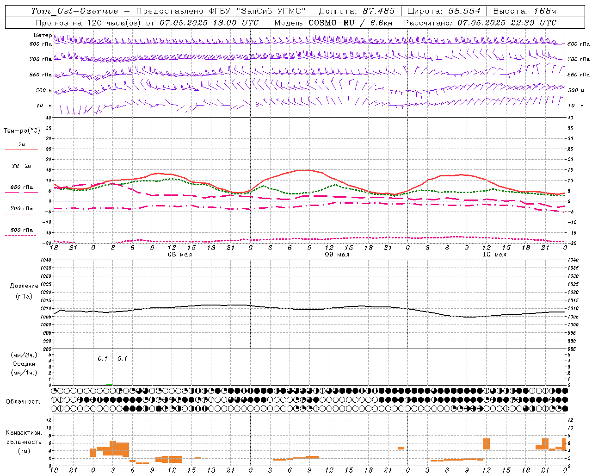Click the (мм/3ч.) precipitation unit label

[x=24, y=355]
